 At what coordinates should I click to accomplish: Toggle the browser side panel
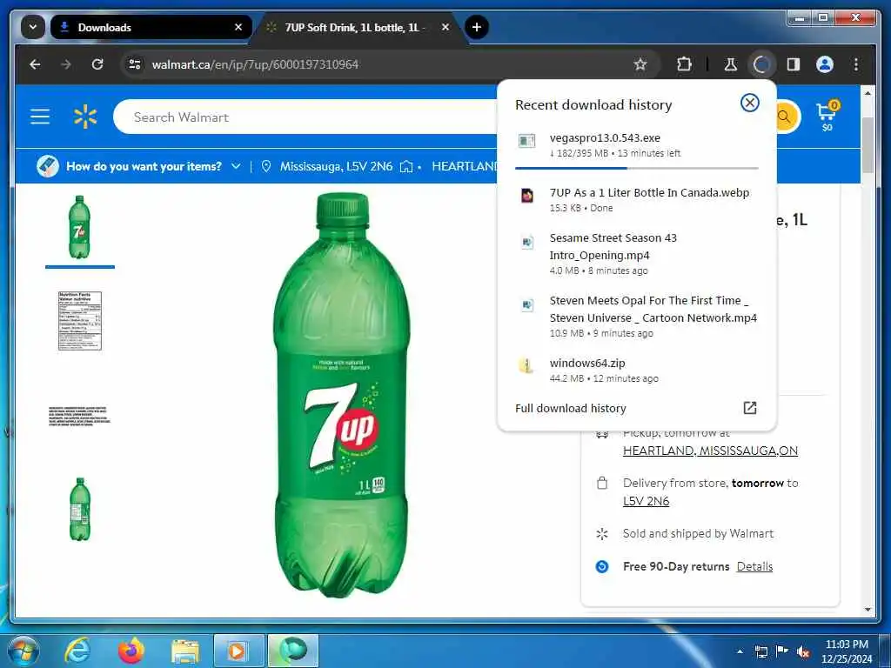794,64
